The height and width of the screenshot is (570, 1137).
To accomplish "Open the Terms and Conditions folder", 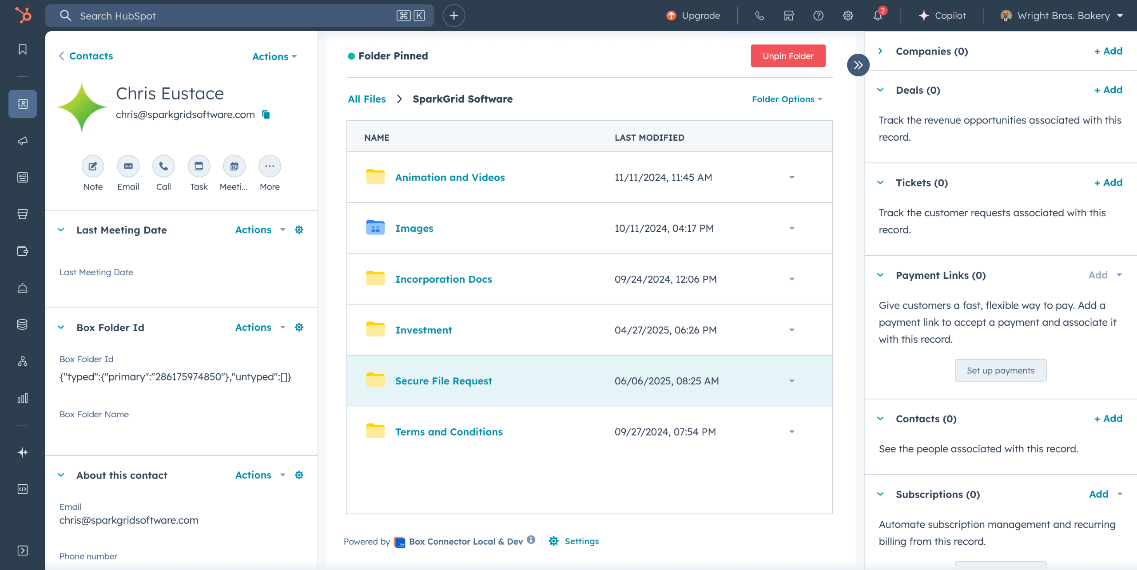I will point(449,432).
